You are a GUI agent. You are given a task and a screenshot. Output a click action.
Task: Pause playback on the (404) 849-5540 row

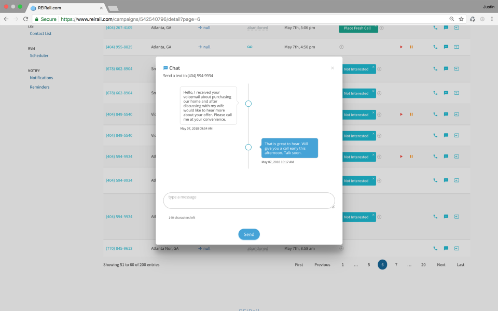pyautogui.click(x=411, y=115)
